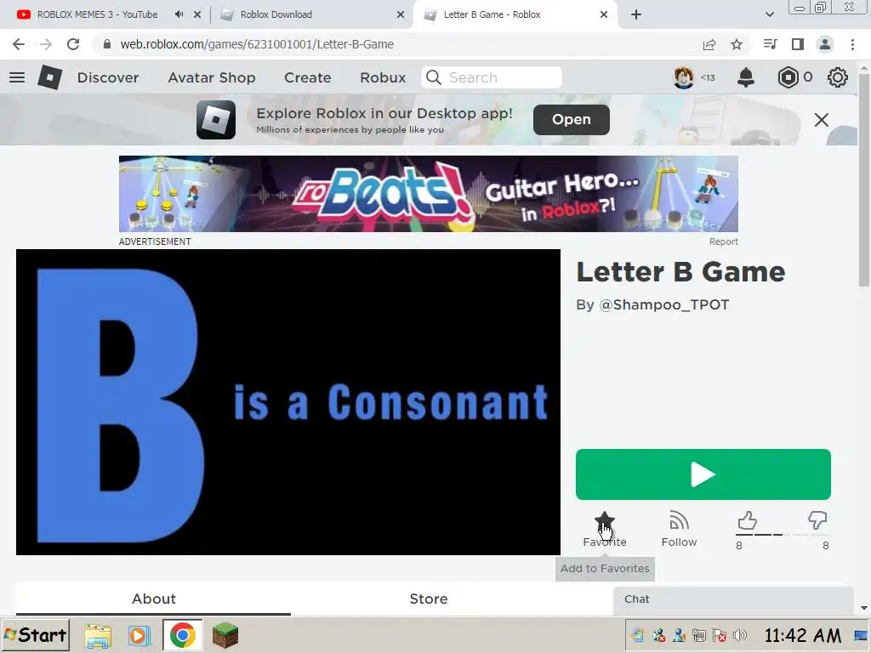Open the Chrome three-dot menu
Screen dimensions: 871x653
tap(852, 44)
